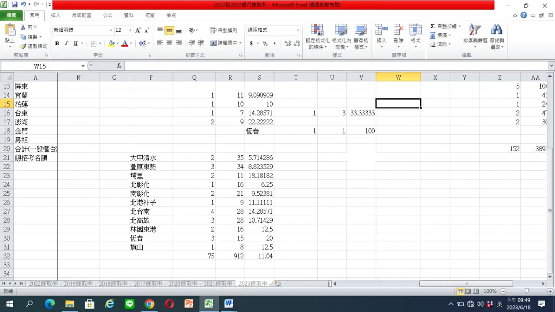
Task: Open the number format dropdown (通用格式)
Action: click(x=298, y=30)
